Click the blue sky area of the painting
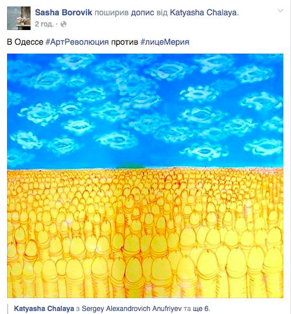291x314 pixels. (145, 111)
